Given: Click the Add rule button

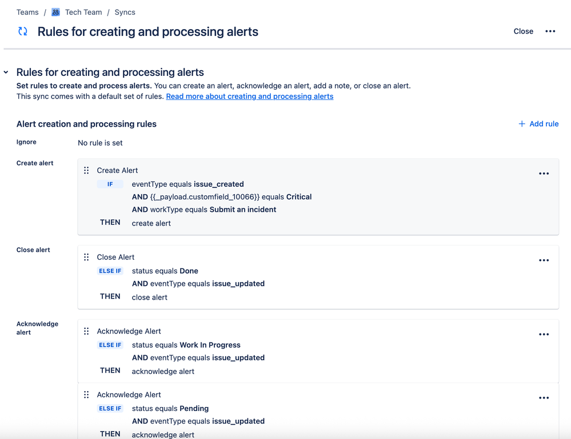Looking at the screenshot, I should [538, 124].
